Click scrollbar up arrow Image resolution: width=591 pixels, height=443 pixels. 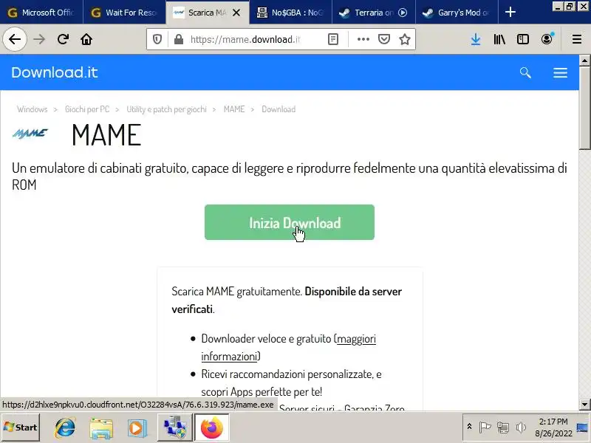tap(584, 61)
